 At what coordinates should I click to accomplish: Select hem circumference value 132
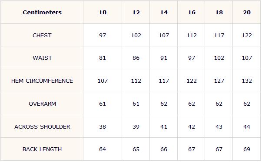tap(247, 81)
